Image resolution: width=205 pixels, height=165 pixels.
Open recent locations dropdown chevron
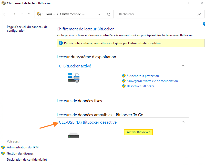tap(22, 14)
